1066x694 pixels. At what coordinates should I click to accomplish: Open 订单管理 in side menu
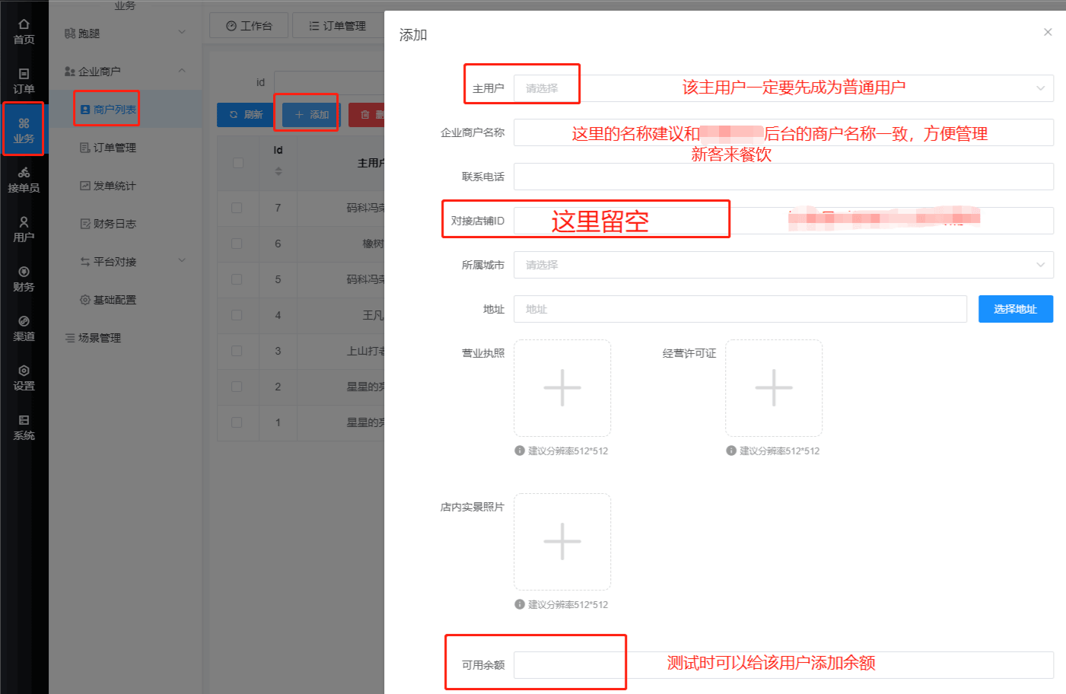[108, 148]
